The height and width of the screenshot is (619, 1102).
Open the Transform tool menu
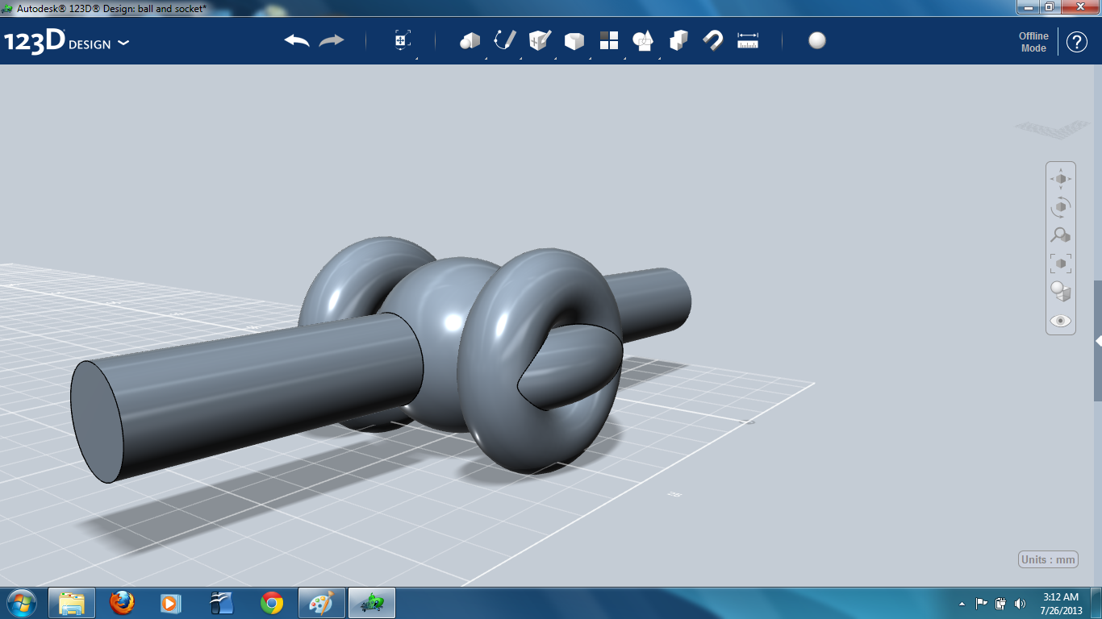(403, 40)
